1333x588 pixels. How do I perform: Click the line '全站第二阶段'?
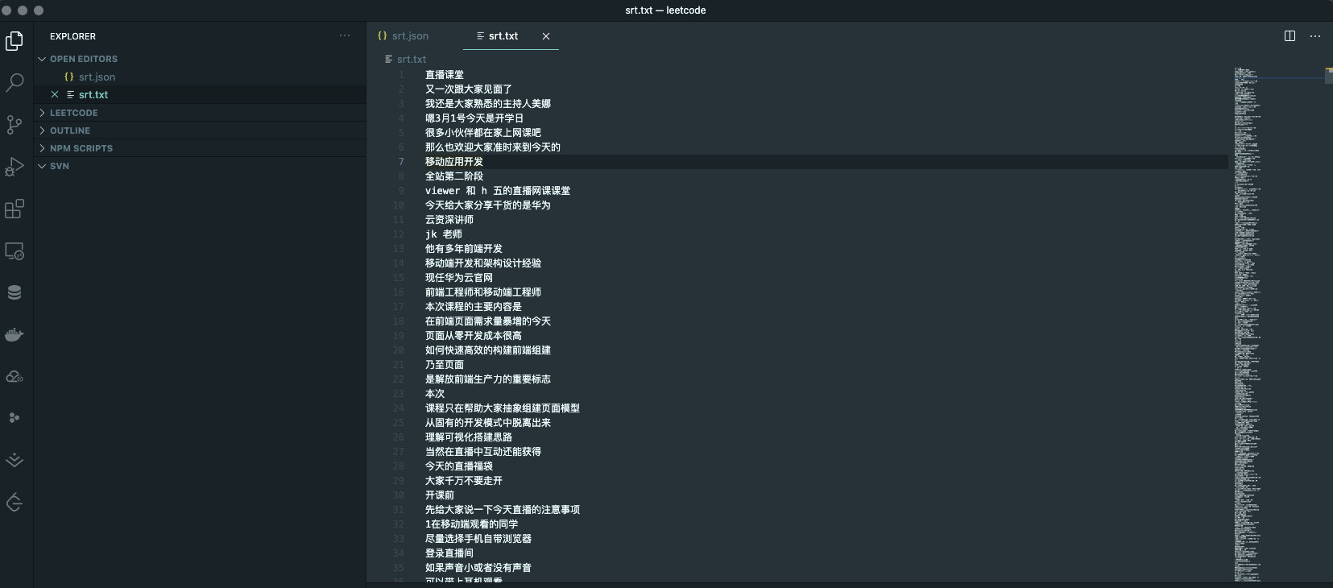[454, 176]
